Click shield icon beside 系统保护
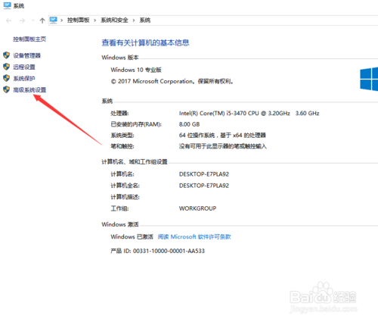 point(7,78)
